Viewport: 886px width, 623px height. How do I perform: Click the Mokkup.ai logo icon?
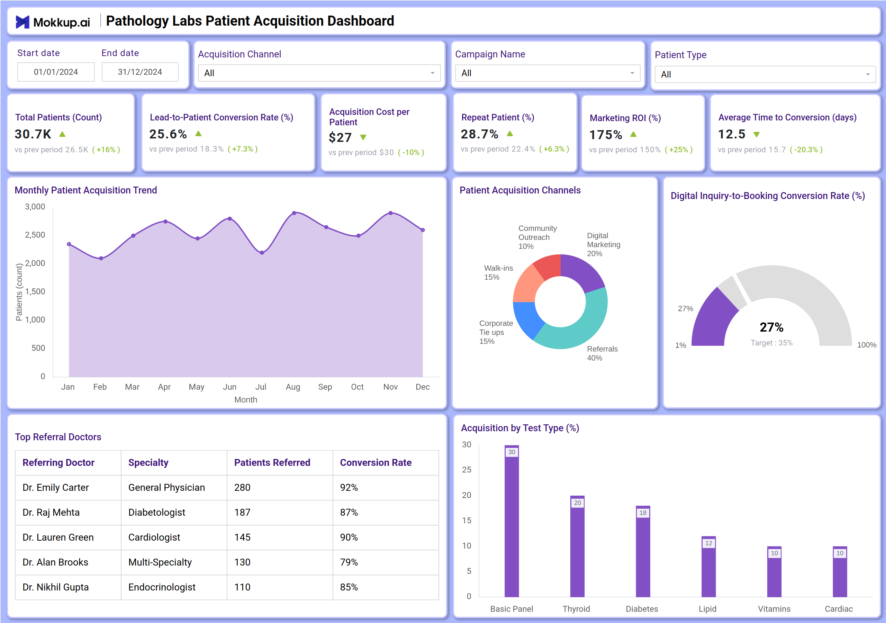22,22
